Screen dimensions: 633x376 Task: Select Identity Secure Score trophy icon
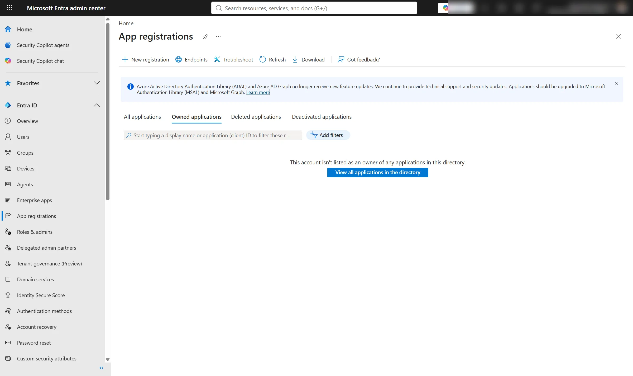(x=8, y=295)
